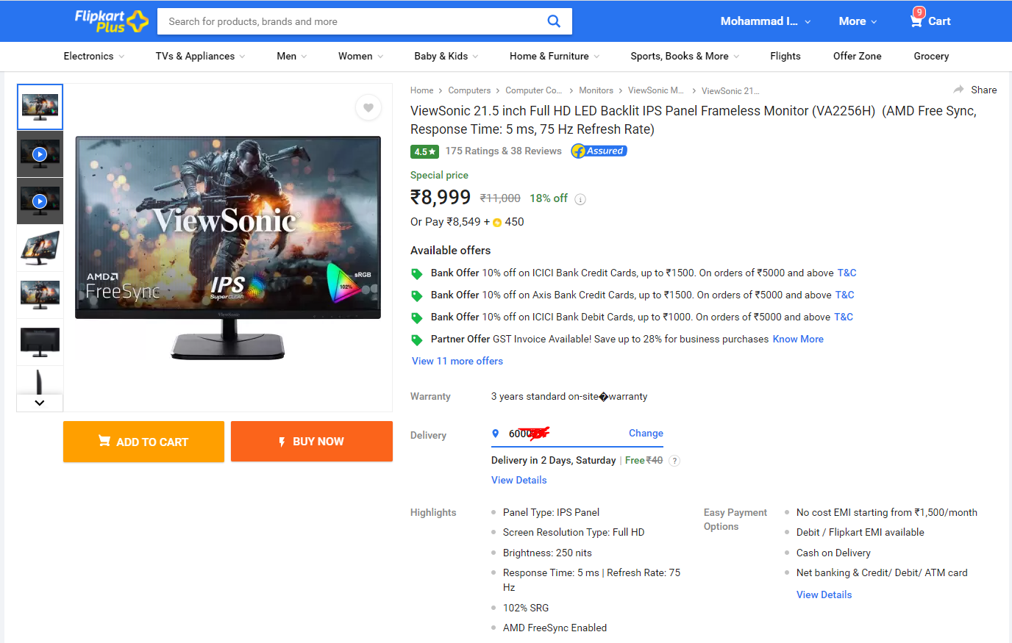
Task: Click the main ViewSonic product image
Action: [x=228, y=248]
